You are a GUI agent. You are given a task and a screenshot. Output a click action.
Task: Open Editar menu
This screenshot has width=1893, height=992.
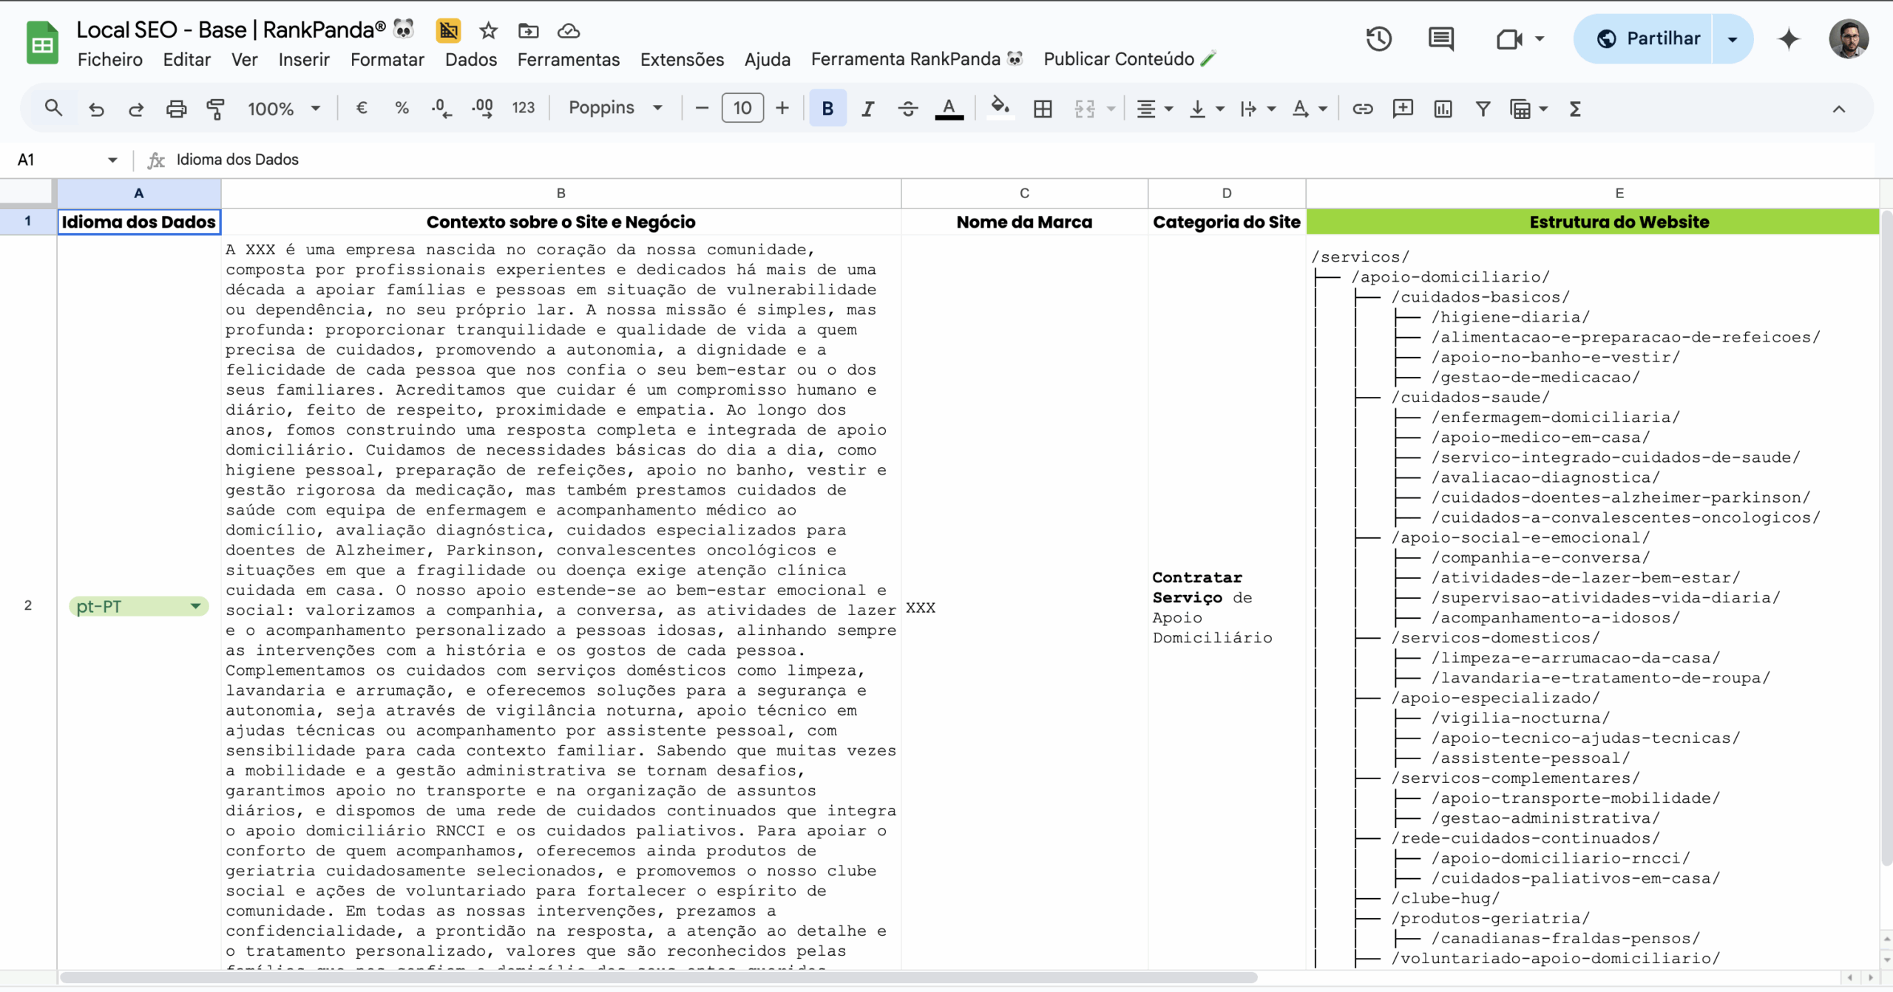pyautogui.click(x=186, y=59)
